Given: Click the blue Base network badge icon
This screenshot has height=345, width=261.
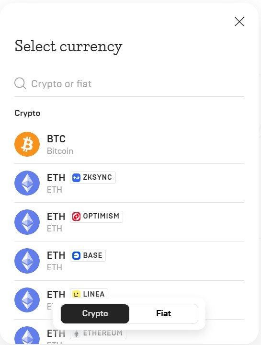Looking at the screenshot, I should [76, 256].
